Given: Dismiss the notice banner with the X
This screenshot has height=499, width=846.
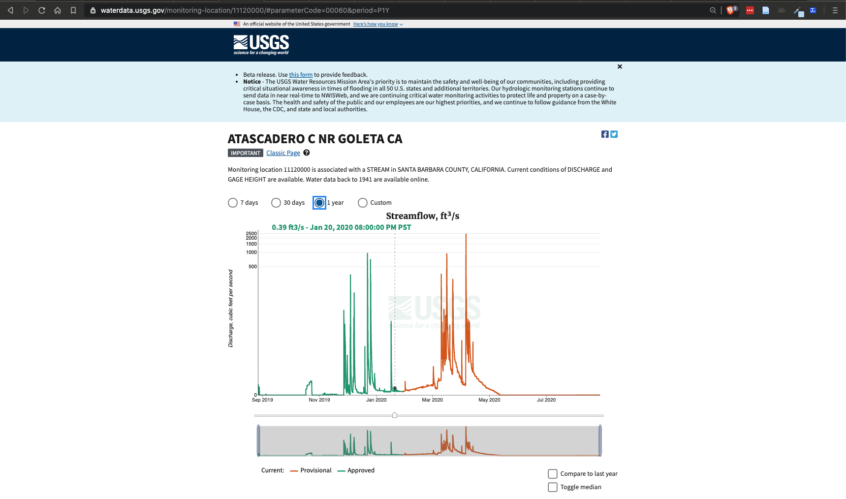Looking at the screenshot, I should pos(620,66).
